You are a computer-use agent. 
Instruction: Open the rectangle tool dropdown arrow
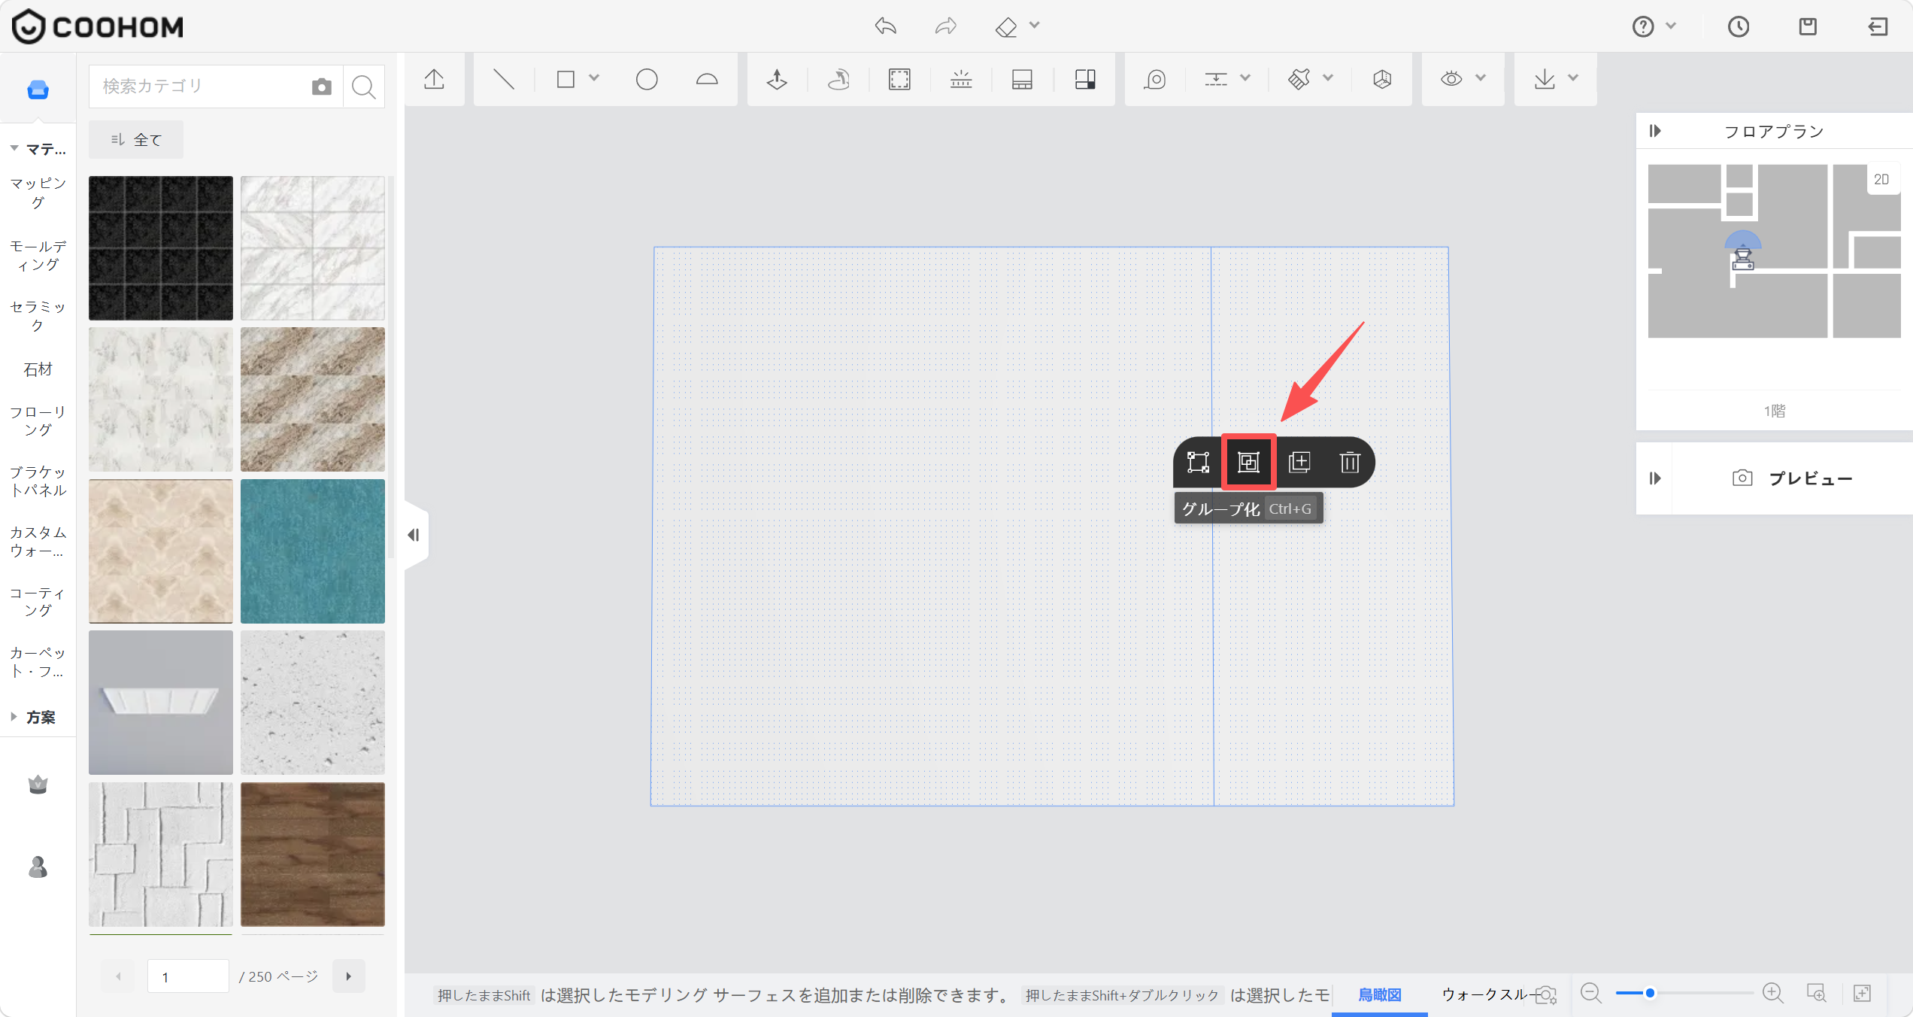tap(594, 77)
